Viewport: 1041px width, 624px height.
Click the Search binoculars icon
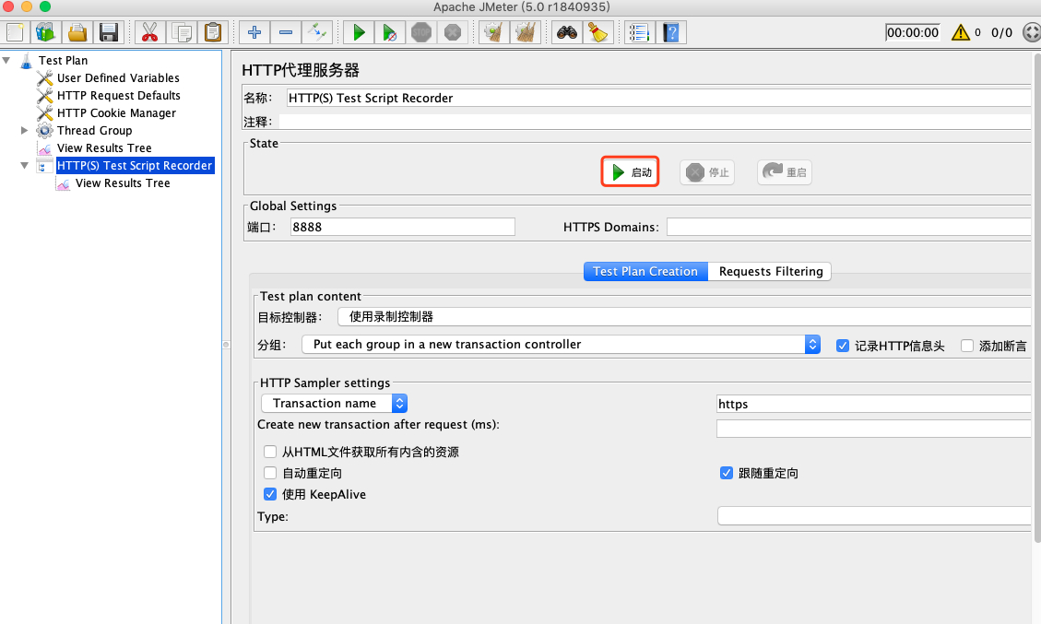(x=567, y=32)
